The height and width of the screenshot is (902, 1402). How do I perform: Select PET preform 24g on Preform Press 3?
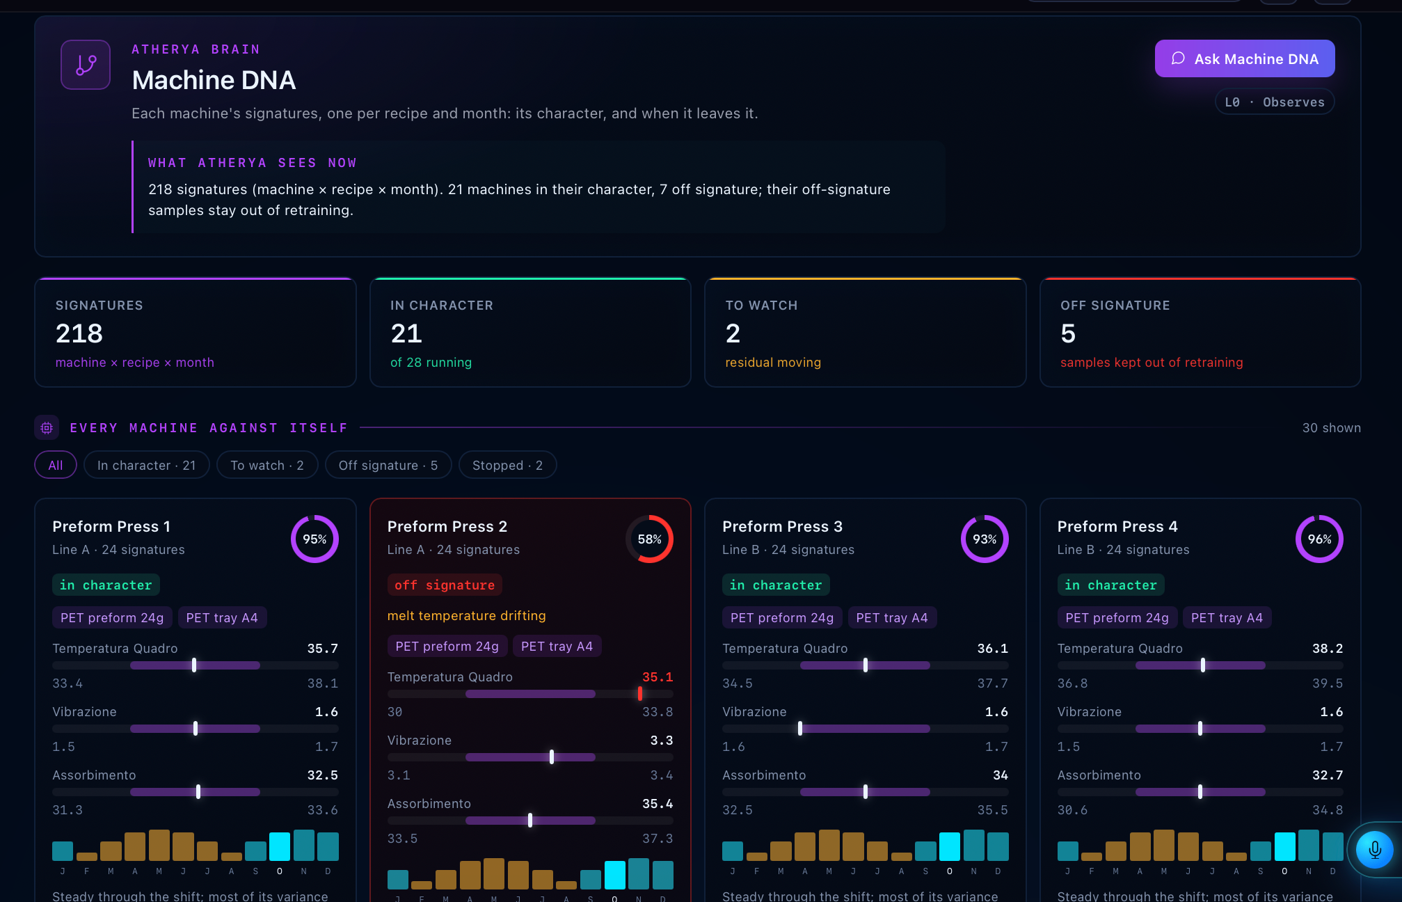782,617
